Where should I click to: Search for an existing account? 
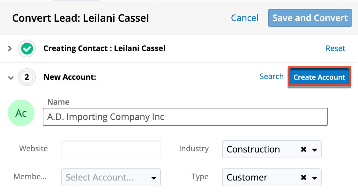tap(272, 77)
